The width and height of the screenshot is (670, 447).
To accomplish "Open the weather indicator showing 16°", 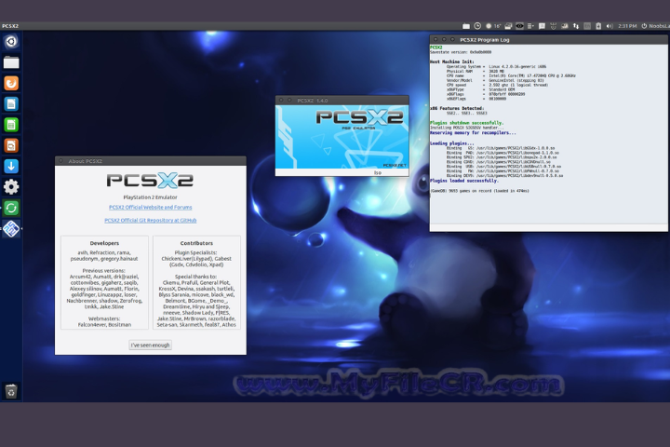I will (493, 26).
